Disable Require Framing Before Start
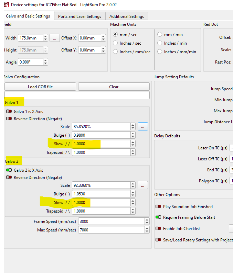The width and height of the screenshot is (233, 273). (x=159, y=217)
